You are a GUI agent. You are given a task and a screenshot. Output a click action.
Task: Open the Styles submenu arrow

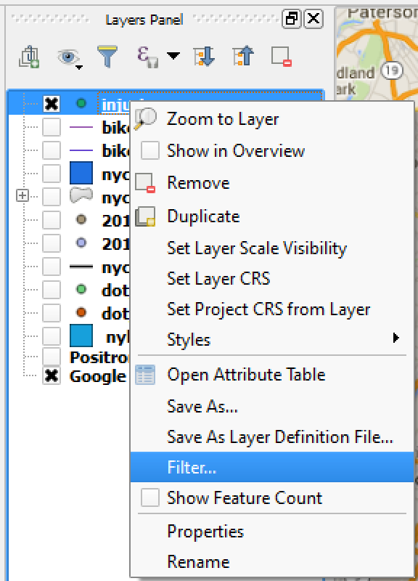396,338
